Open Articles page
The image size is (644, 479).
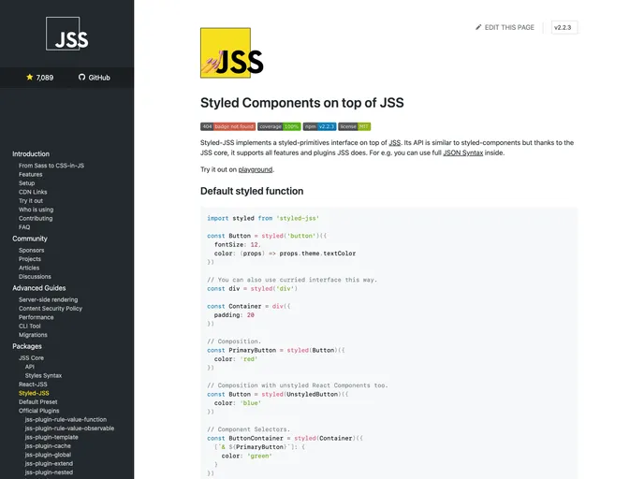pos(29,268)
